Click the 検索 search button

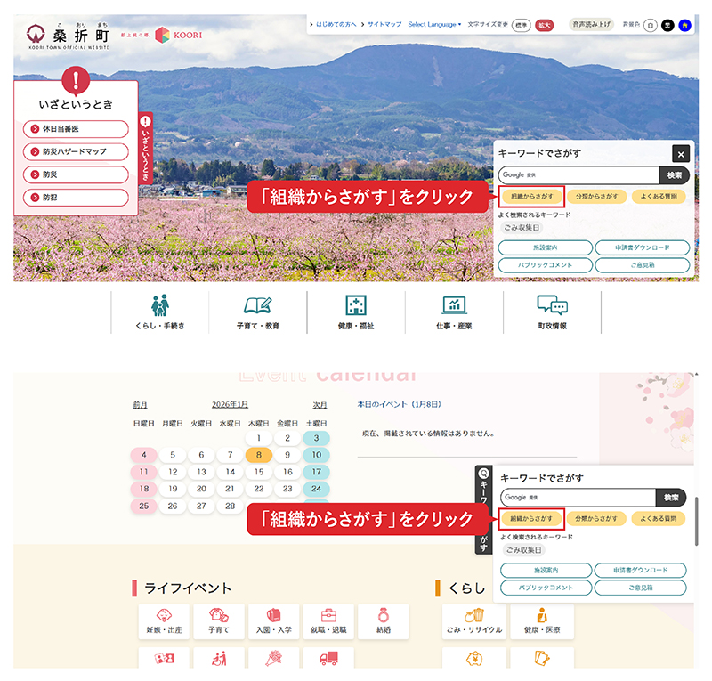(x=674, y=174)
